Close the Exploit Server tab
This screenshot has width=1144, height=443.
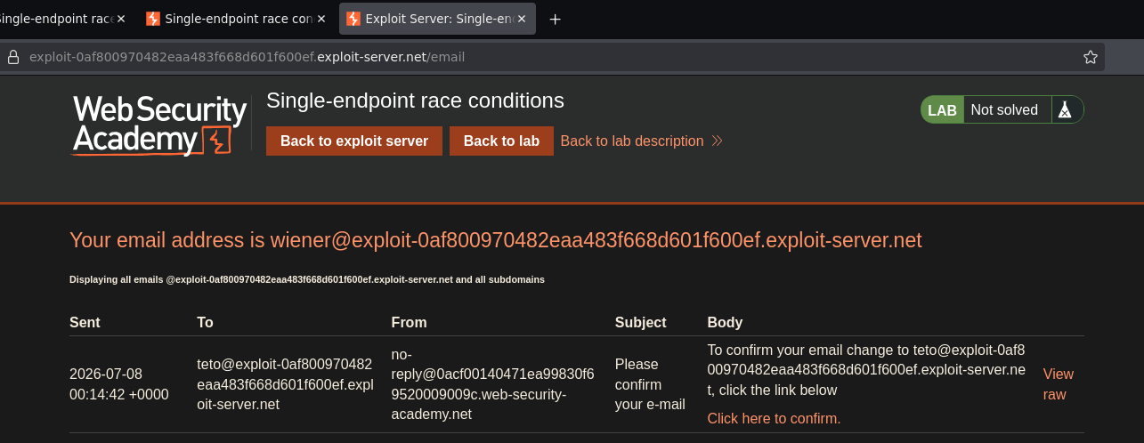(521, 19)
